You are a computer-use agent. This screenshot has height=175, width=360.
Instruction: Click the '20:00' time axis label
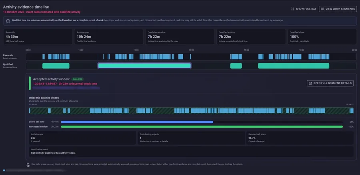click(x=354, y=50)
